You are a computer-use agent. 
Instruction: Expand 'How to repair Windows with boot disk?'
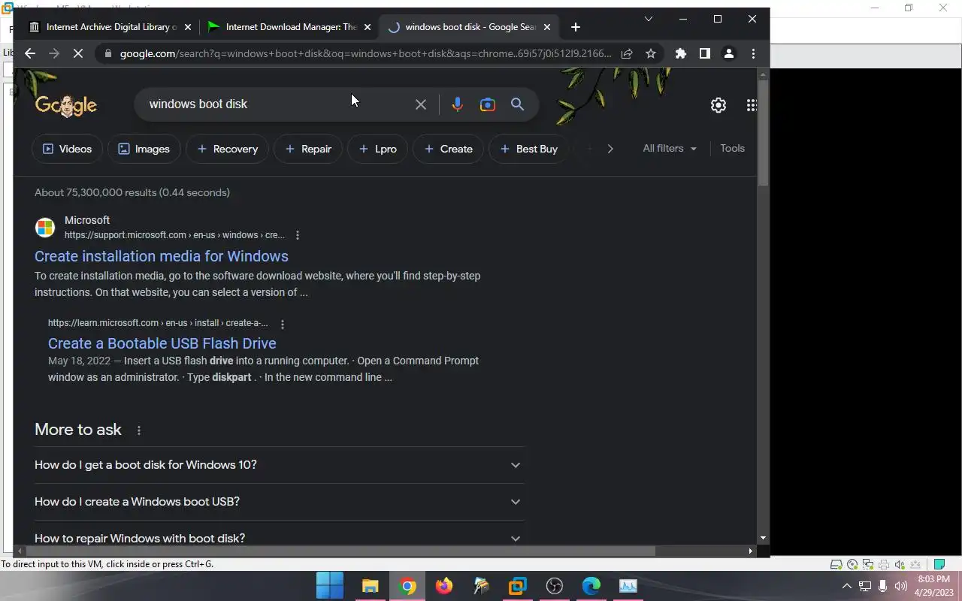point(279,538)
